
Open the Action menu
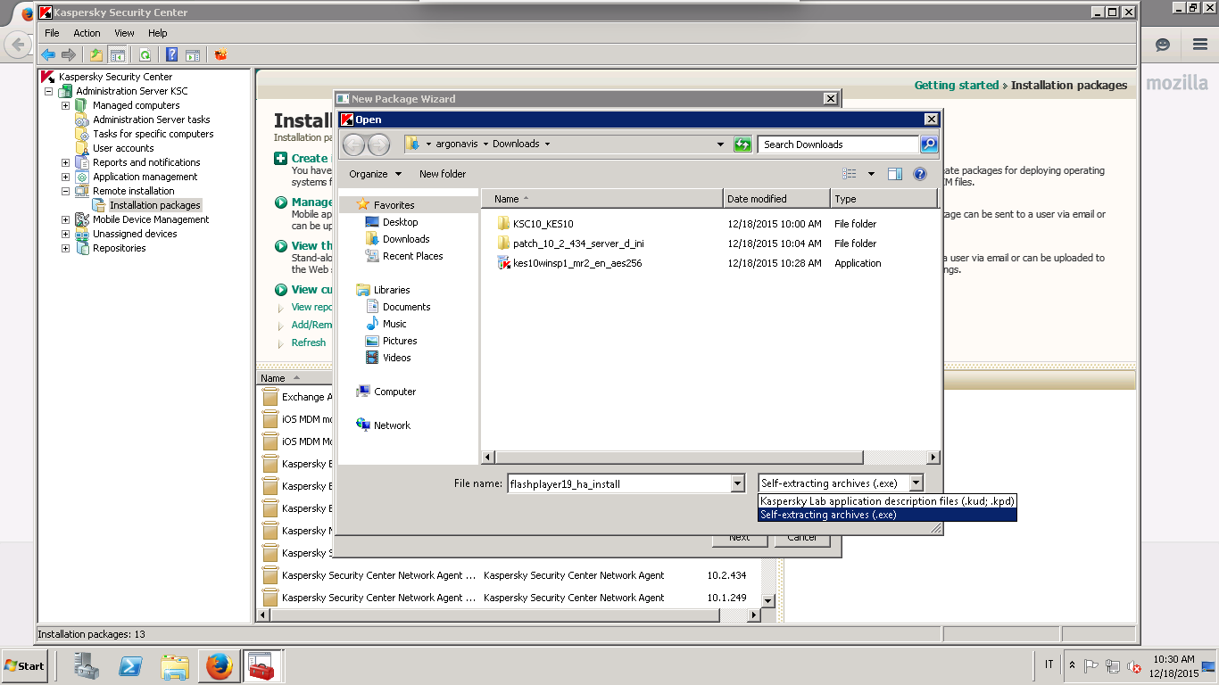pyautogui.click(x=87, y=33)
